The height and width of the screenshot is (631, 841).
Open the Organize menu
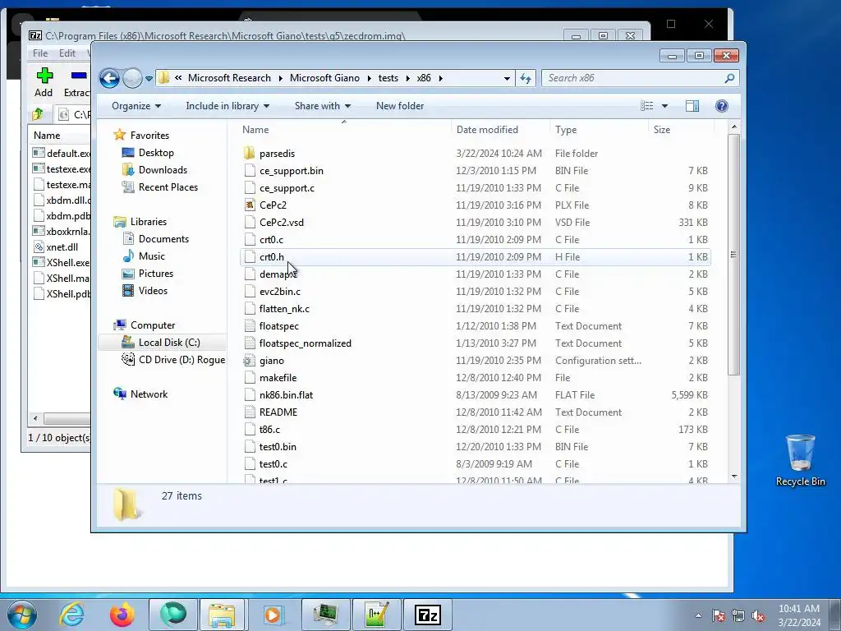[x=136, y=106]
